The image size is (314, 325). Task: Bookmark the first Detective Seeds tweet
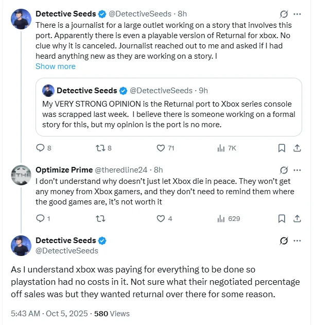(x=282, y=148)
